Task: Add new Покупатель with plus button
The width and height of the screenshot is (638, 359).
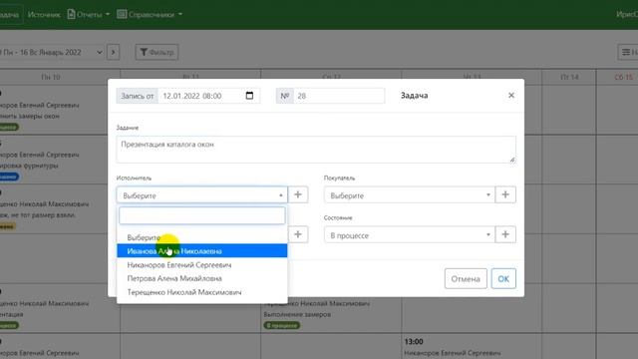Action: (x=505, y=194)
